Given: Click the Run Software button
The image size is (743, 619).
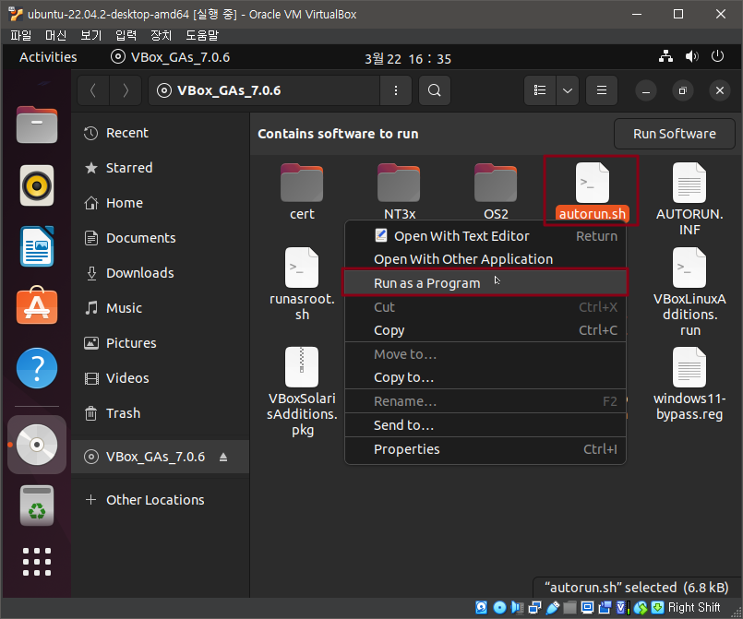Looking at the screenshot, I should 675,134.
